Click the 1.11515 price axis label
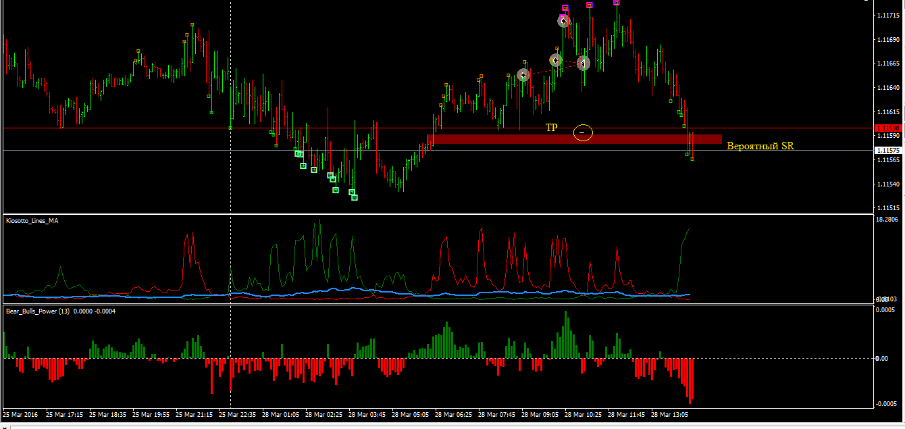Screen dimensions: 905x429 [x=887, y=208]
